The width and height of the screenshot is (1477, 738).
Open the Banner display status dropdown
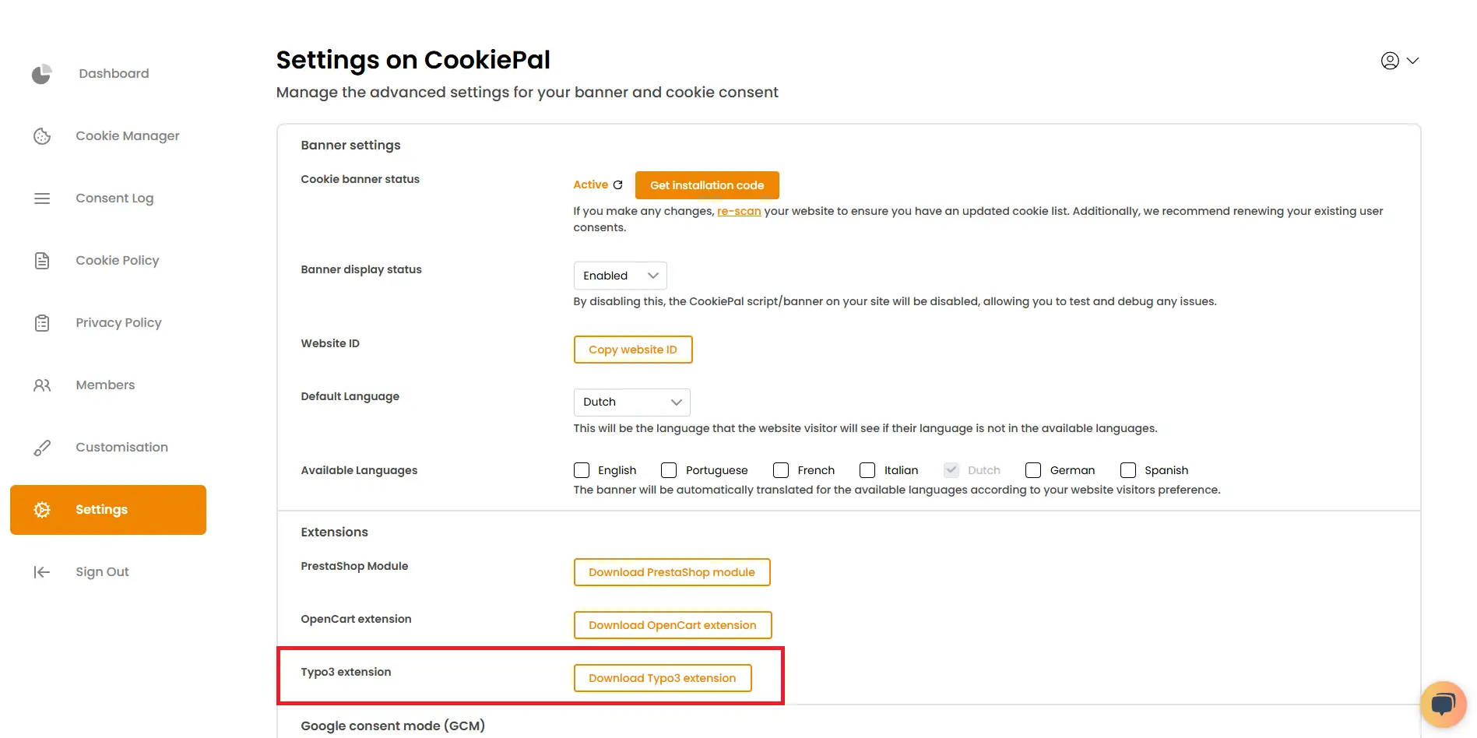619,275
